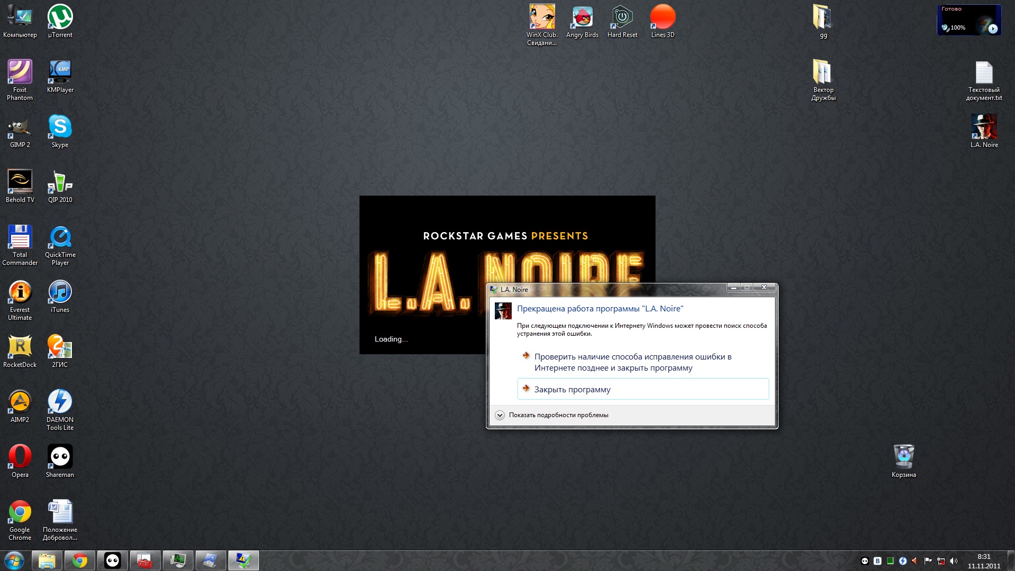Launch Lines 3D shortcut
The width and height of the screenshot is (1015, 571).
(663, 21)
